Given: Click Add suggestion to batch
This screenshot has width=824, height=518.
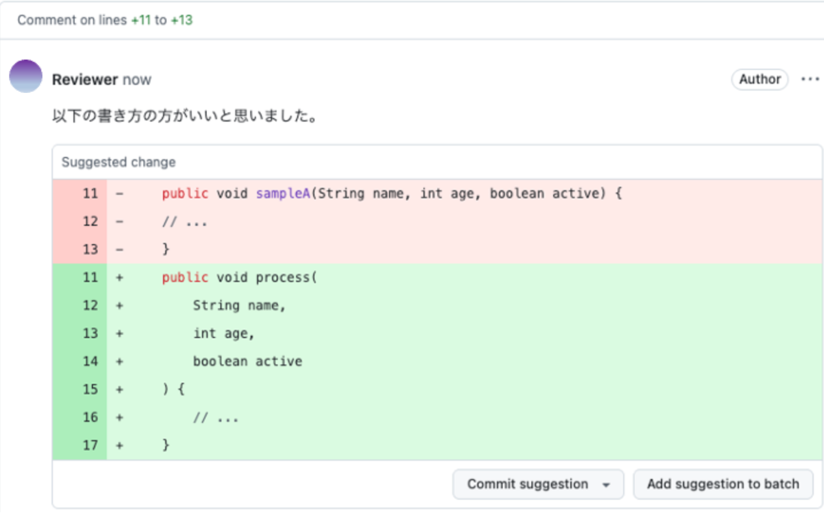Looking at the screenshot, I should [723, 484].
